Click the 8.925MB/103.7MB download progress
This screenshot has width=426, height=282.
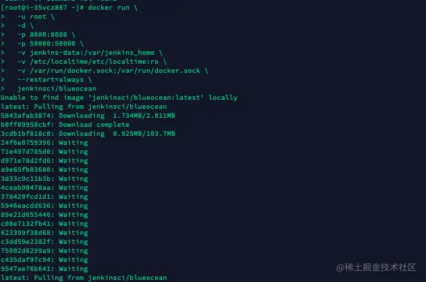click(x=144, y=134)
